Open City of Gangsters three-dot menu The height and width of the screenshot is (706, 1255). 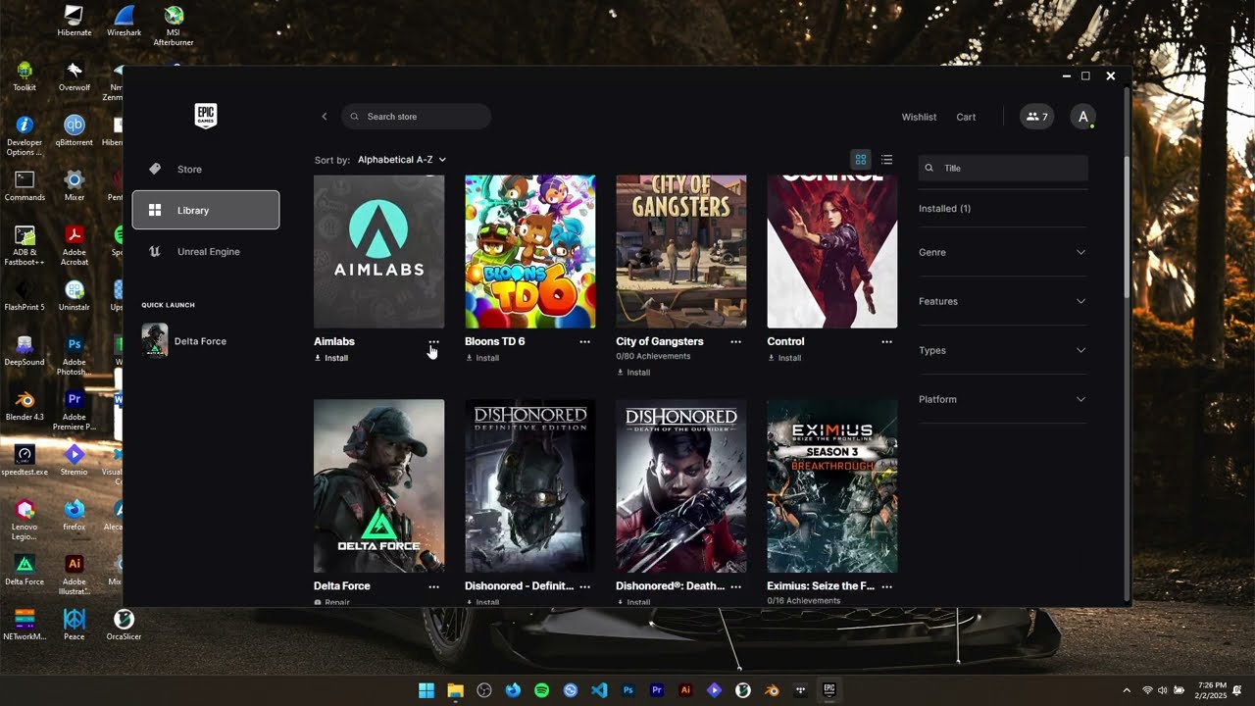735,341
